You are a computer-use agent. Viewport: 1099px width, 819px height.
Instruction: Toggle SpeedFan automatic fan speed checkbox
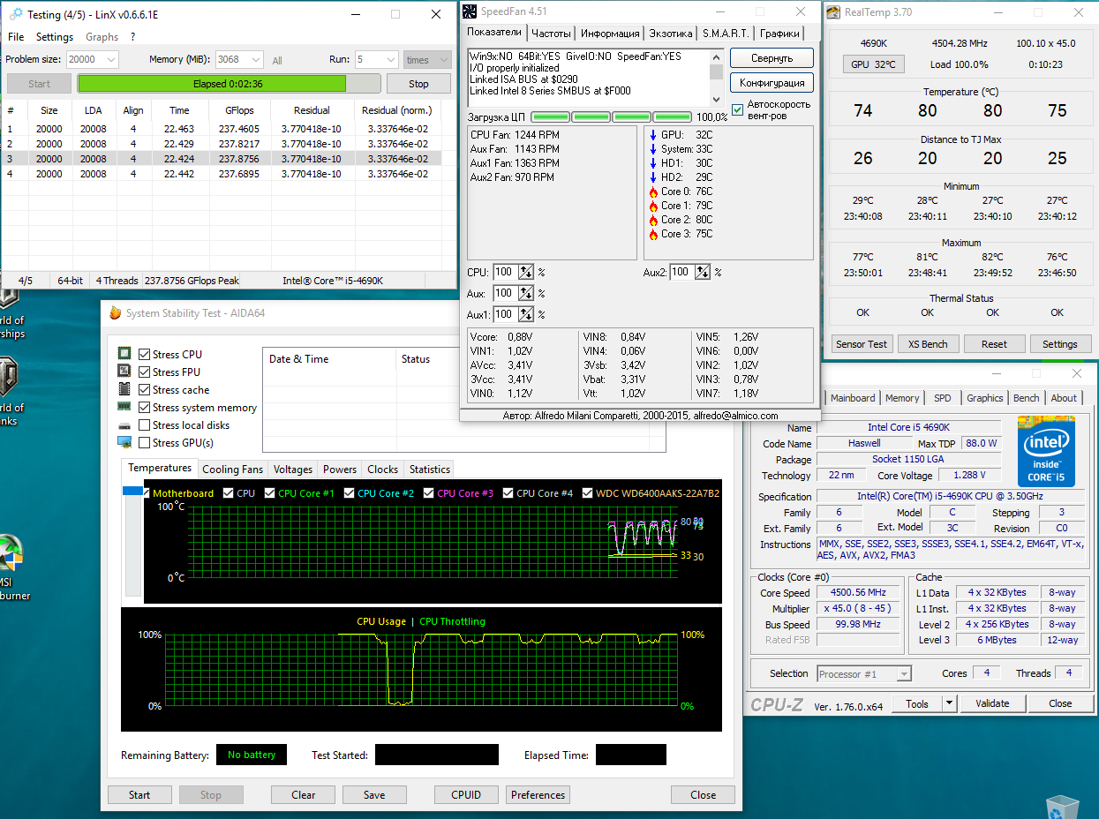point(738,109)
